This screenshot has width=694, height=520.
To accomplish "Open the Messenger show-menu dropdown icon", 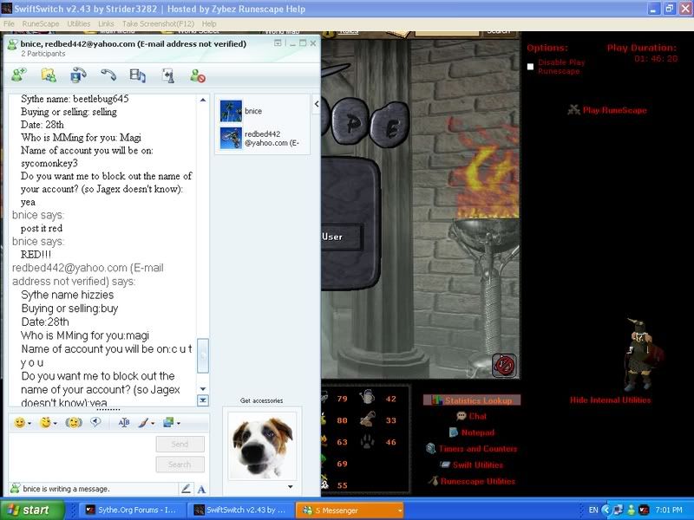I will click(278, 42).
